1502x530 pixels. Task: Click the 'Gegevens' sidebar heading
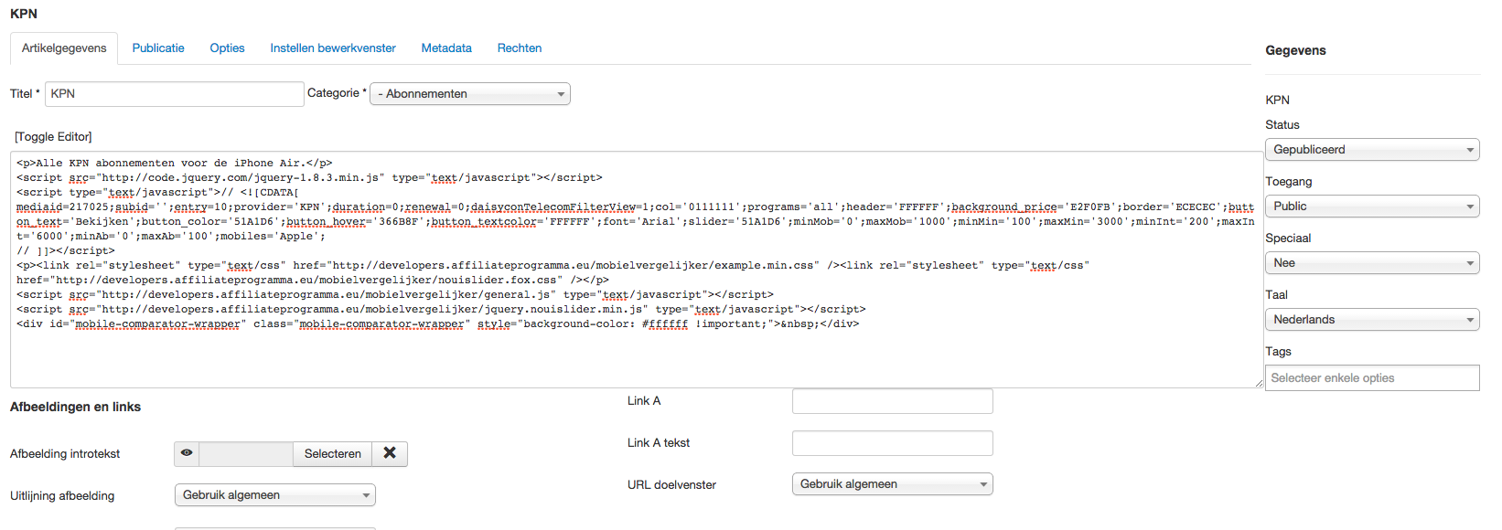(1295, 51)
